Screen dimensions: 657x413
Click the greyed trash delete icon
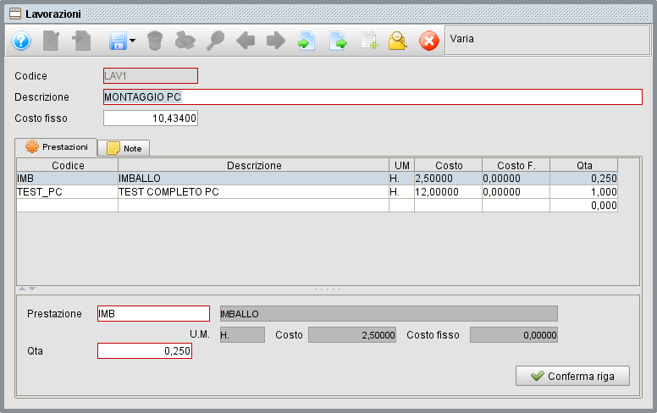tap(154, 41)
